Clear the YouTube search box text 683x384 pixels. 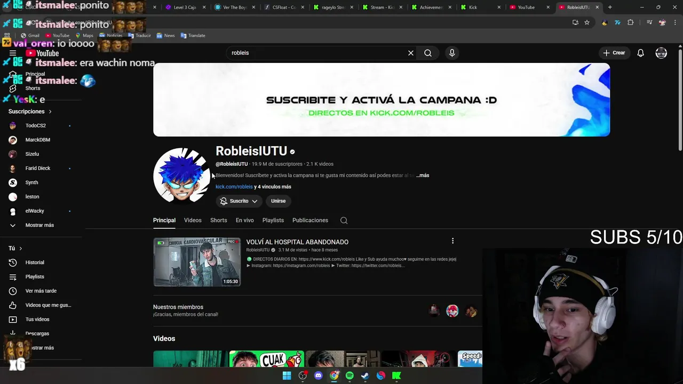(411, 53)
